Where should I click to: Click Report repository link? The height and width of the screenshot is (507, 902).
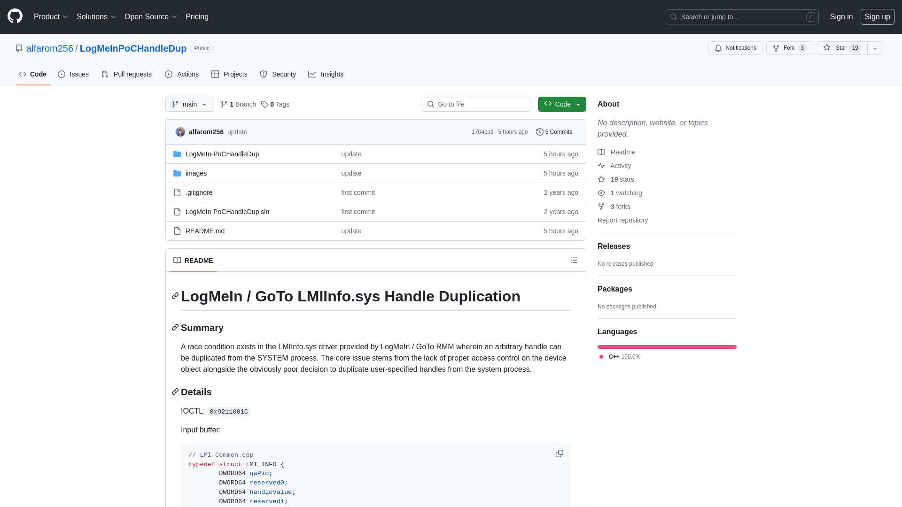(x=622, y=220)
